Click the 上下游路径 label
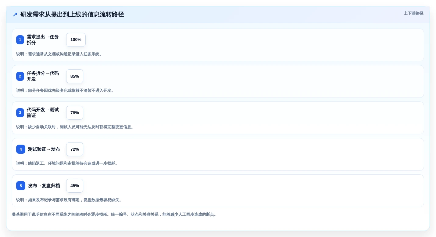Image resolution: width=436 pixels, height=237 pixels. point(413,13)
